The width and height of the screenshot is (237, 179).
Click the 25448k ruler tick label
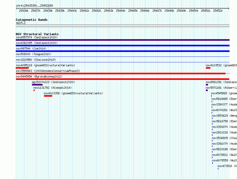pyautogui.click(x=169, y=11)
